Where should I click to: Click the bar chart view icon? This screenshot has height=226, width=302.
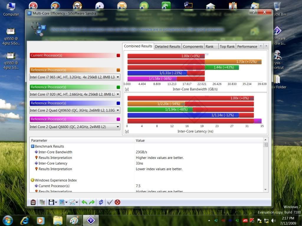click(x=62, y=202)
